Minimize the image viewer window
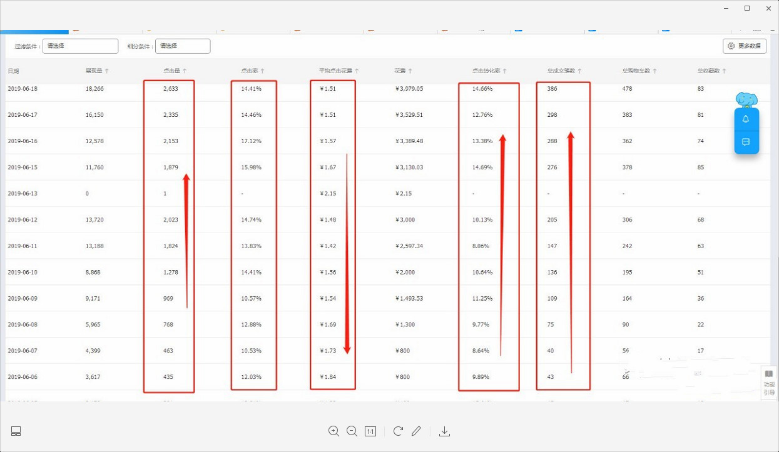 pos(725,9)
